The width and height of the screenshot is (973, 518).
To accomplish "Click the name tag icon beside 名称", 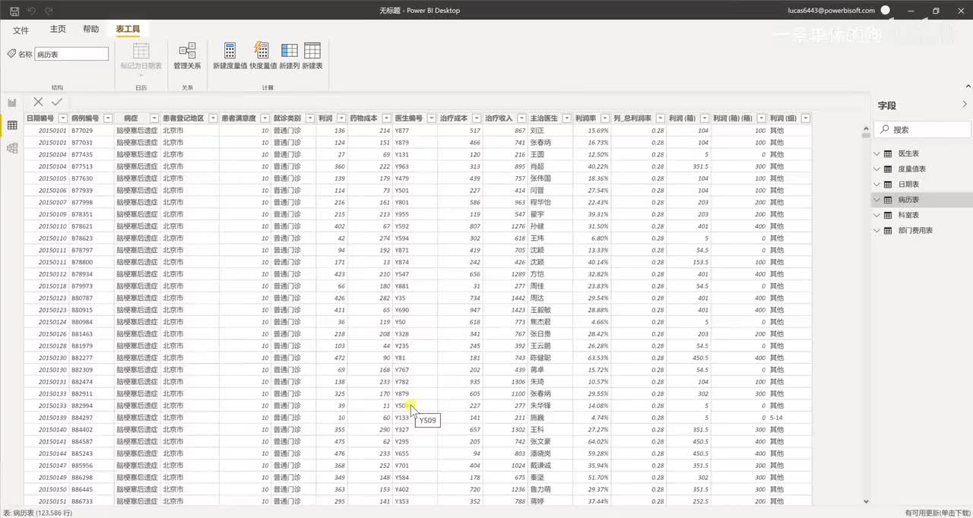I will [x=11, y=54].
